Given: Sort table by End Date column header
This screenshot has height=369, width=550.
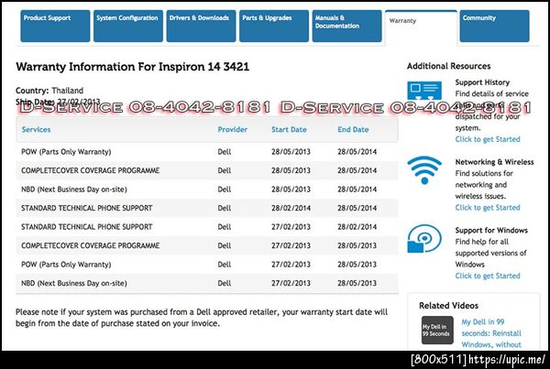Looking at the screenshot, I should (x=353, y=130).
